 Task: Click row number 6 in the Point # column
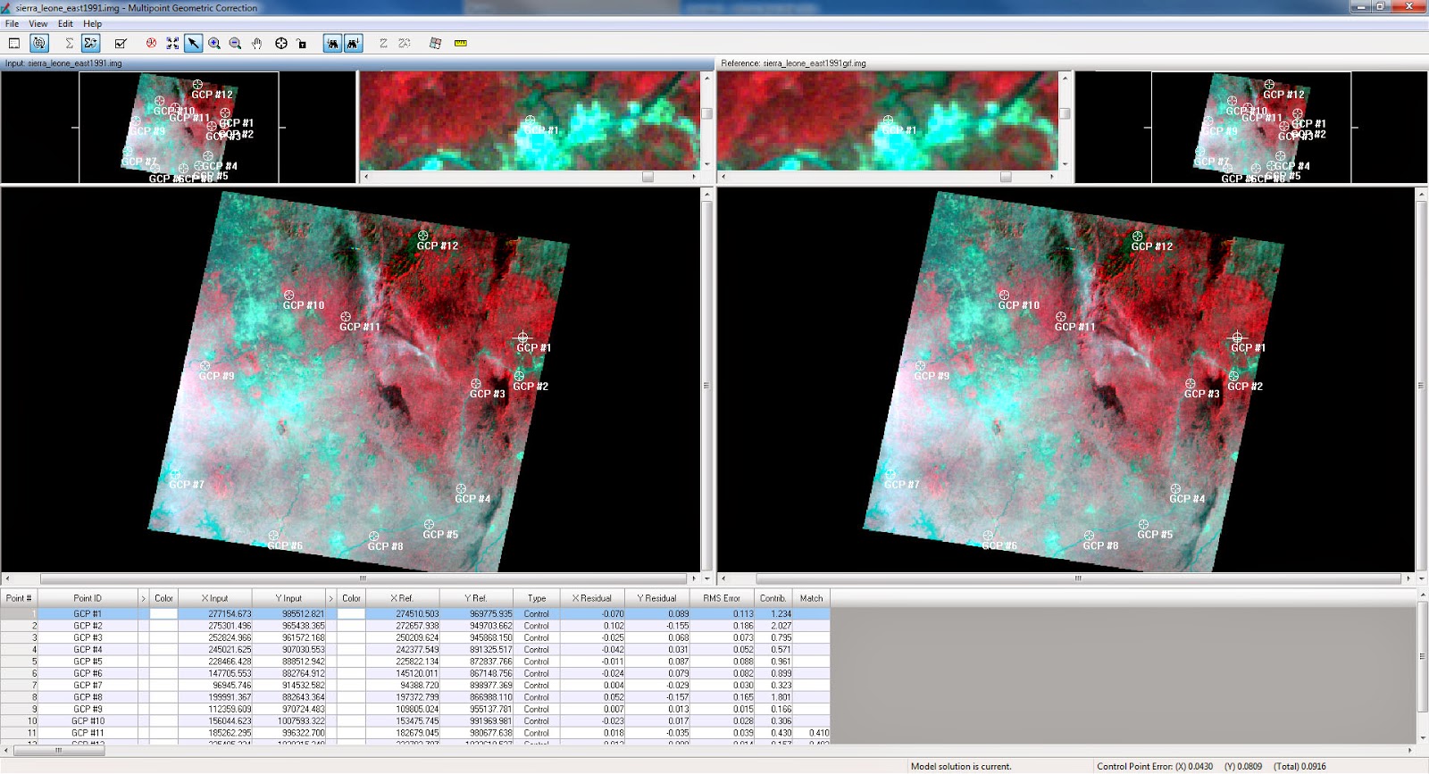[x=19, y=673]
